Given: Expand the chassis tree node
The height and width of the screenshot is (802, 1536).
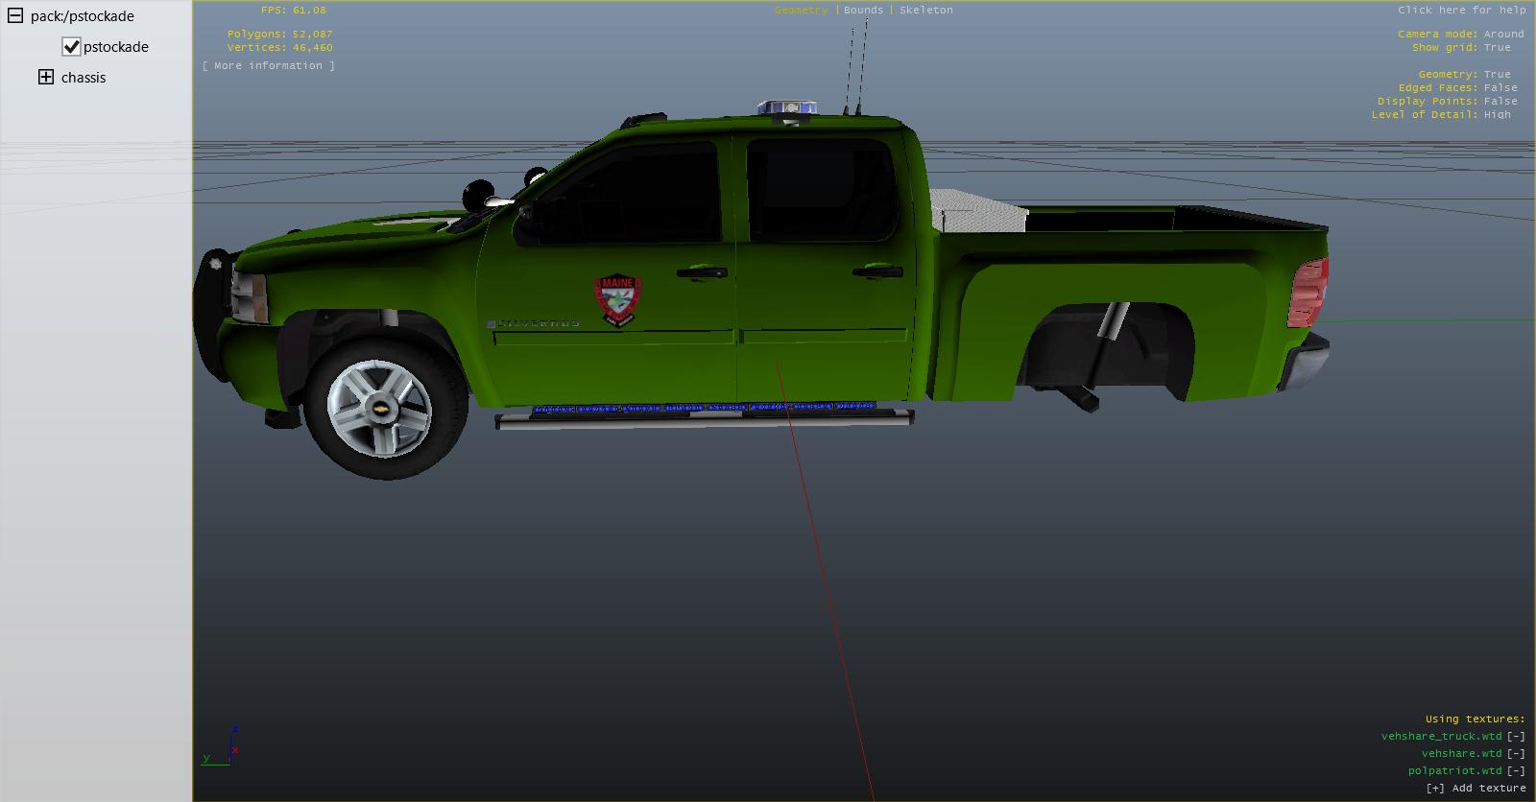Looking at the screenshot, I should (45, 77).
